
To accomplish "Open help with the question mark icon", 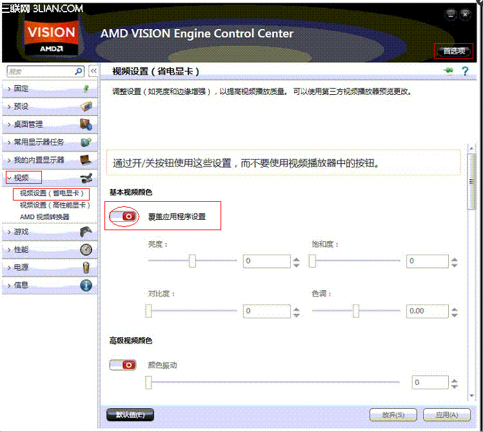I will click(465, 71).
